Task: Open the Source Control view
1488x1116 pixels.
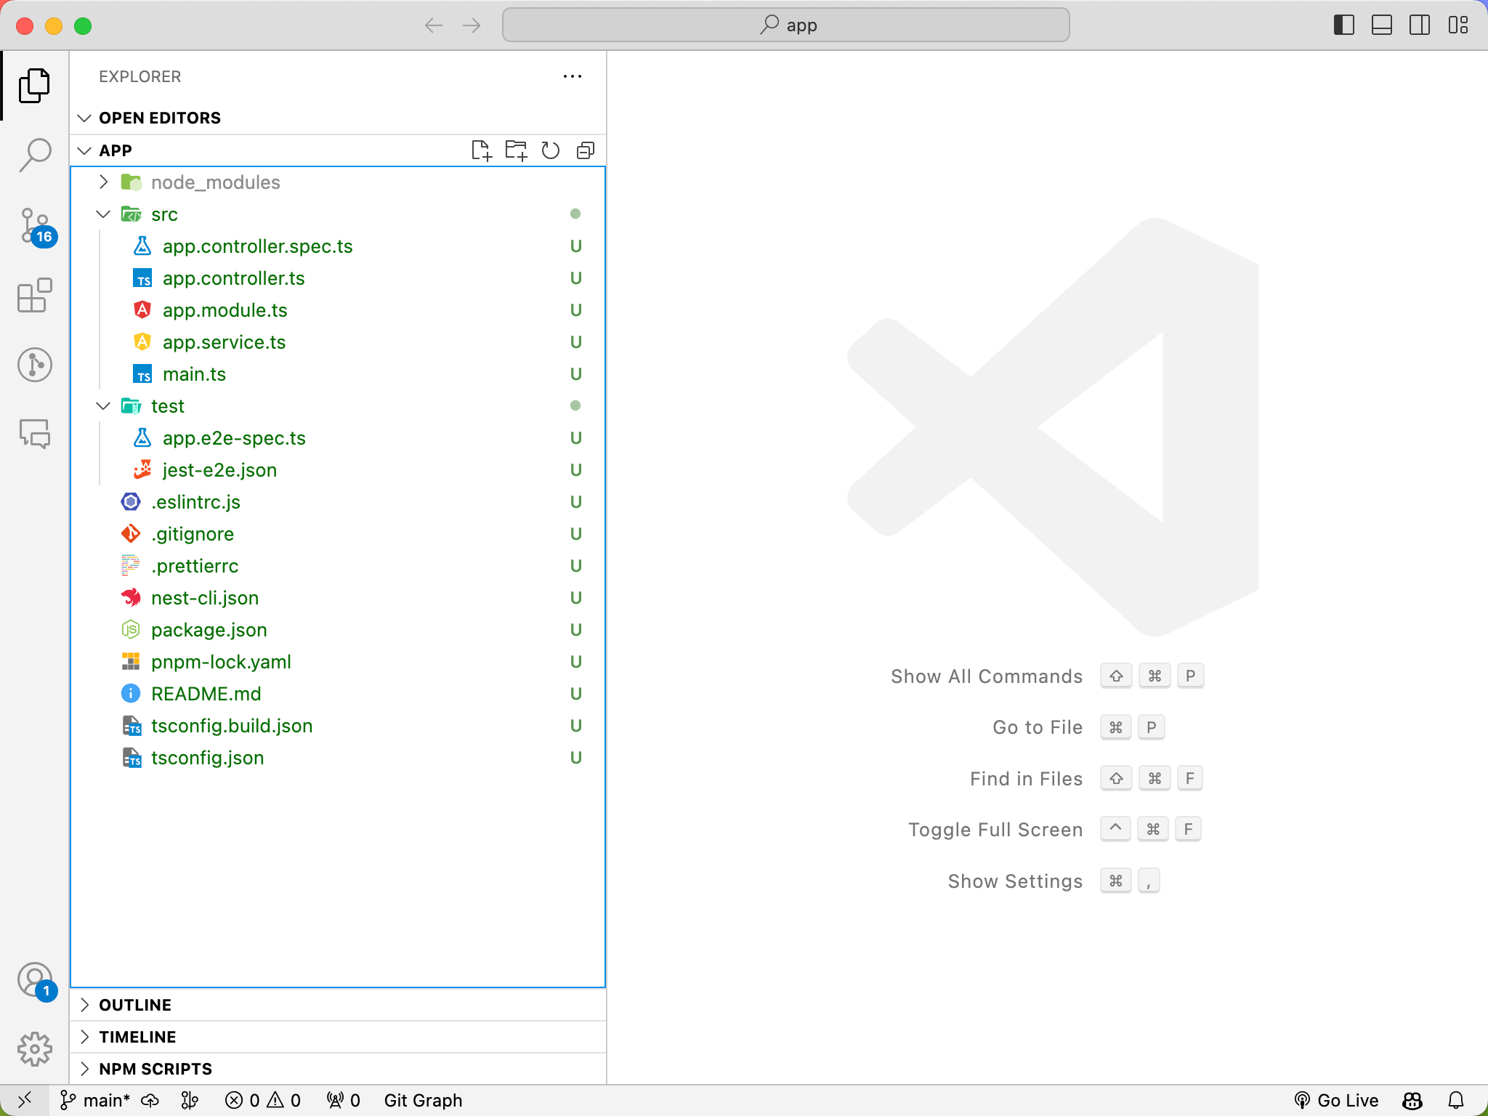Action: pos(34,225)
